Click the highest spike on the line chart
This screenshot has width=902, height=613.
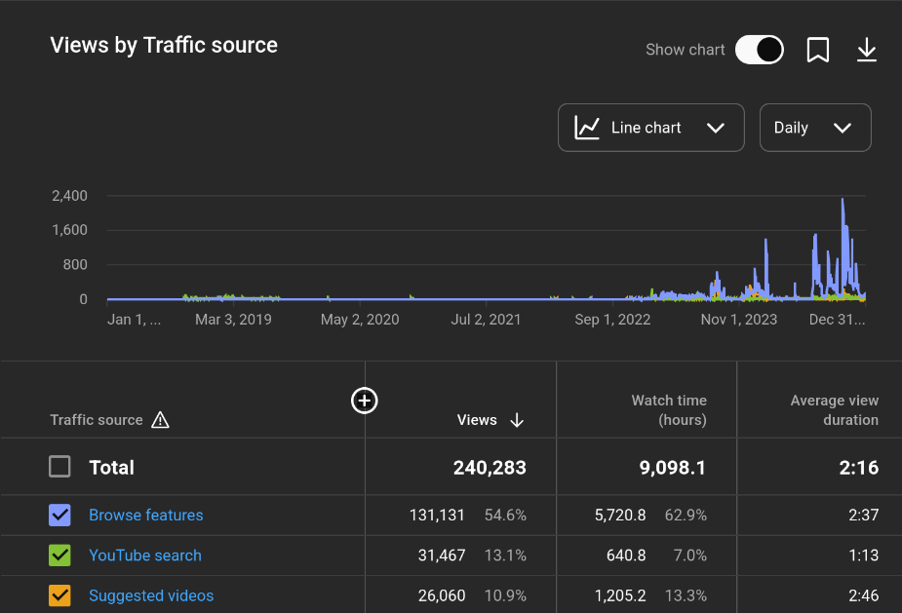click(843, 201)
